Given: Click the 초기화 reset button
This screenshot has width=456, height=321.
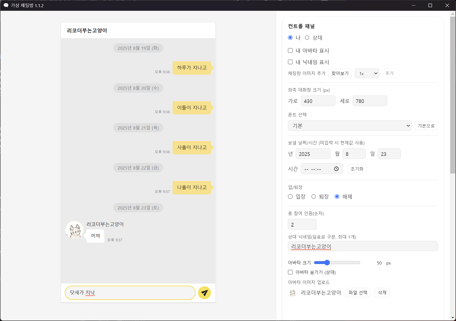Looking at the screenshot, I should [357, 169].
